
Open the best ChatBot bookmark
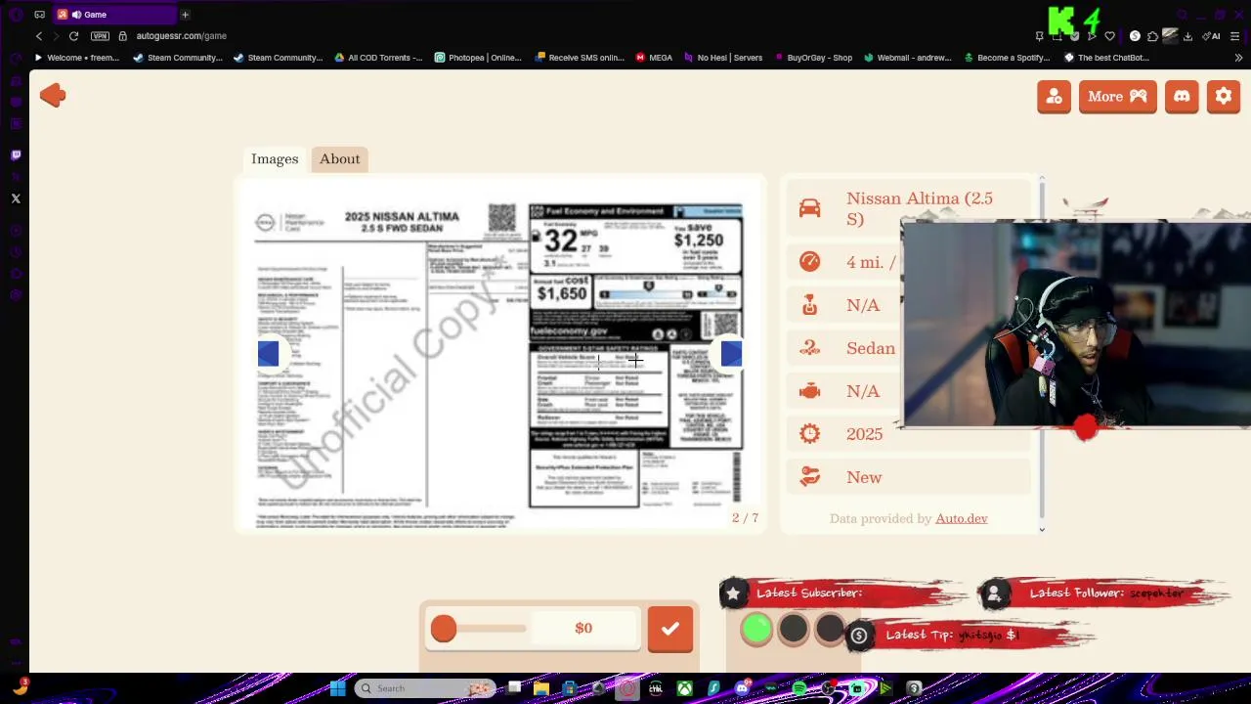[x=1106, y=58]
